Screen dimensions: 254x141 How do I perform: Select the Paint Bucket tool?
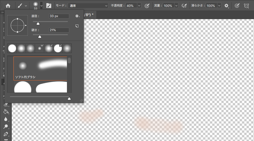6,112
